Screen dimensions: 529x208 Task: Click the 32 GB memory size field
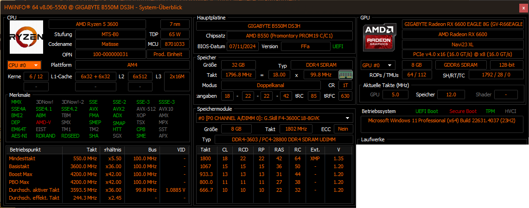[238, 65]
